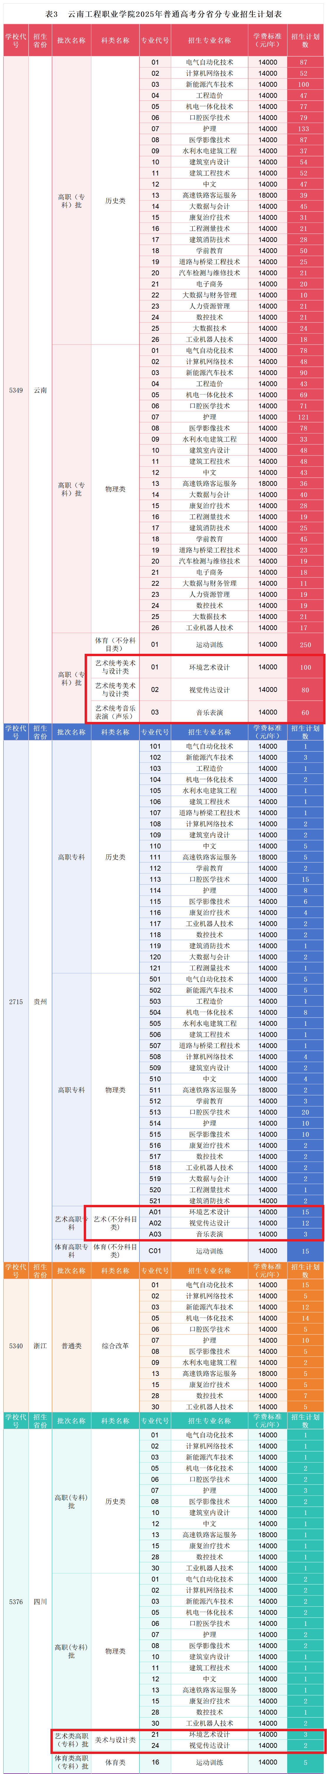Select major code 521

155,1200
